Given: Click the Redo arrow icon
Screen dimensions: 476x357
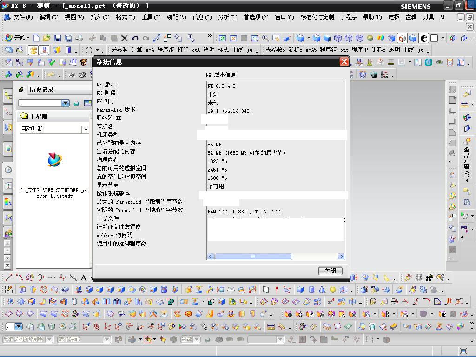Looking at the screenshot, I should (x=146, y=38).
